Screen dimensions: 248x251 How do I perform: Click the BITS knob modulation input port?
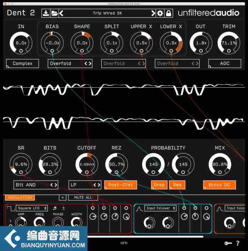pyautogui.click(x=50, y=172)
